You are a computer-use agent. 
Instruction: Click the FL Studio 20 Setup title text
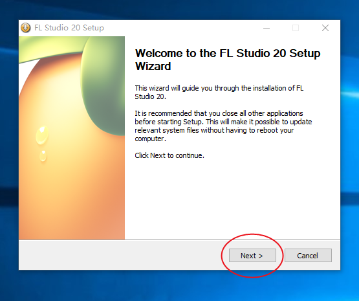(x=69, y=28)
